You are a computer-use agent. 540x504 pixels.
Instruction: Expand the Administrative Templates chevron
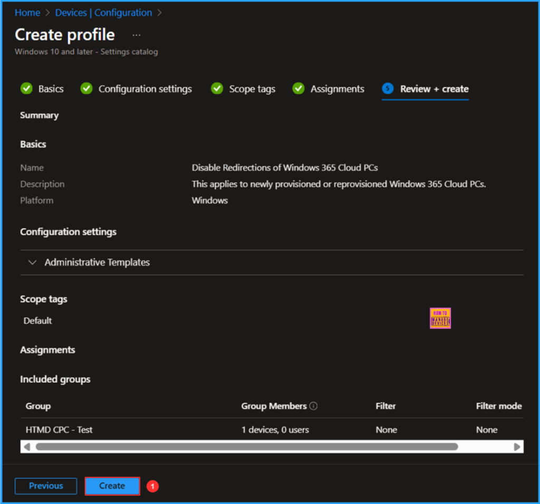pyautogui.click(x=32, y=263)
